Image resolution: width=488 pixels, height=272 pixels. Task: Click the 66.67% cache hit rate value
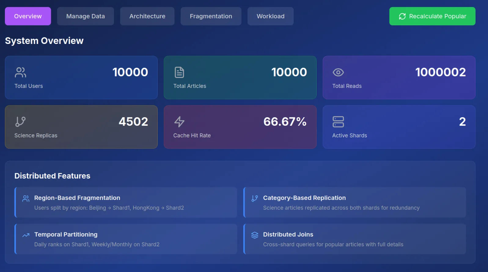coord(285,122)
